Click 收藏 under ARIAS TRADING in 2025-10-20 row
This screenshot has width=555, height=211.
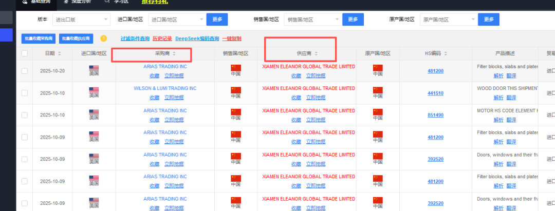pyautogui.click(x=154, y=75)
